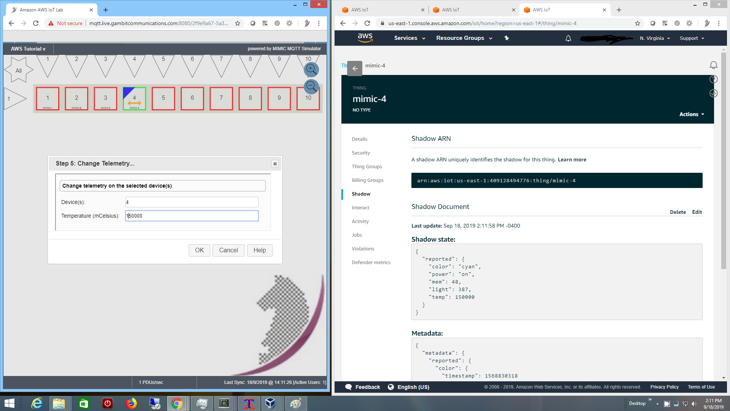The width and height of the screenshot is (730, 411).
Task: Expand the Resource Groups dropdown
Action: pos(464,38)
